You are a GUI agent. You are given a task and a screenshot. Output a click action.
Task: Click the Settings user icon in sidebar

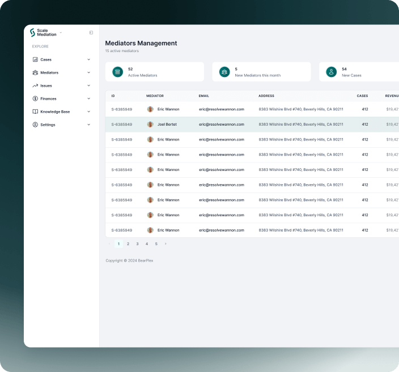pyautogui.click(x=35, y=125)
